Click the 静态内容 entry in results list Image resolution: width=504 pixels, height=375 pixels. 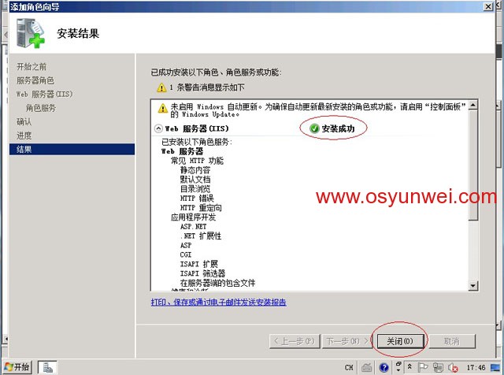(195, 170)
